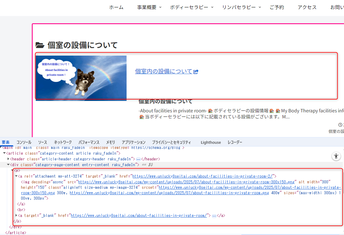Click the ellipsis badge in second a node
Screen dimensions: 344x235
[x=214, y=216]
